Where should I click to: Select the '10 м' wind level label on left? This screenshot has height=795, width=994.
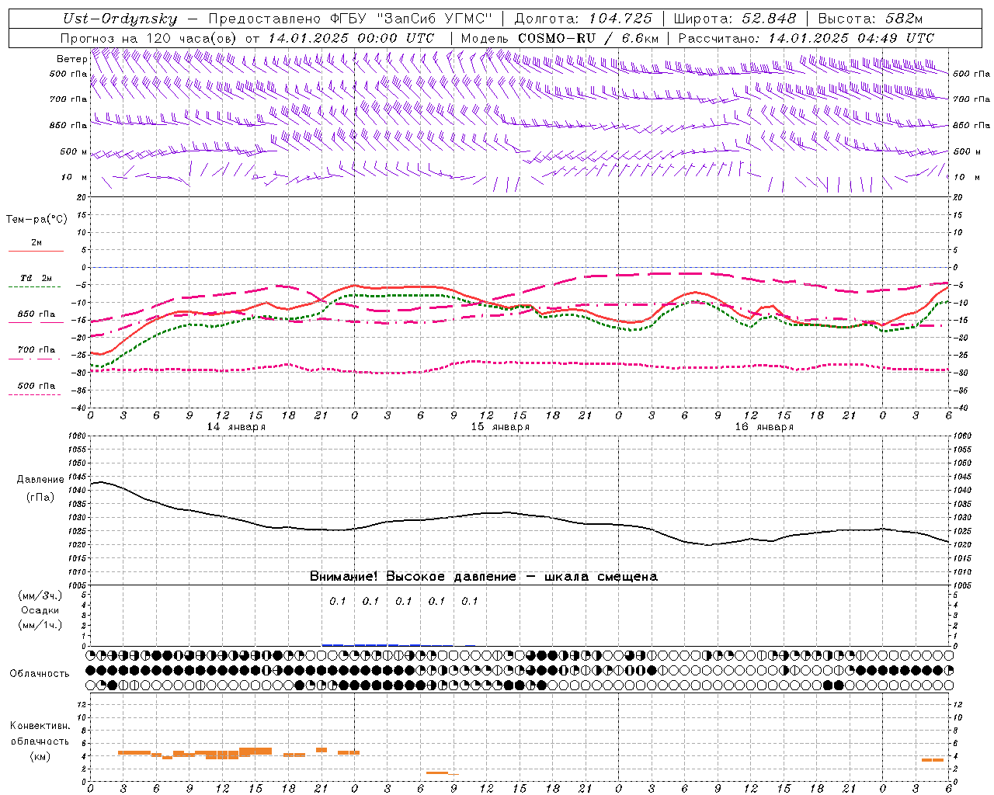pyautogui.click(x=74, y=177)
